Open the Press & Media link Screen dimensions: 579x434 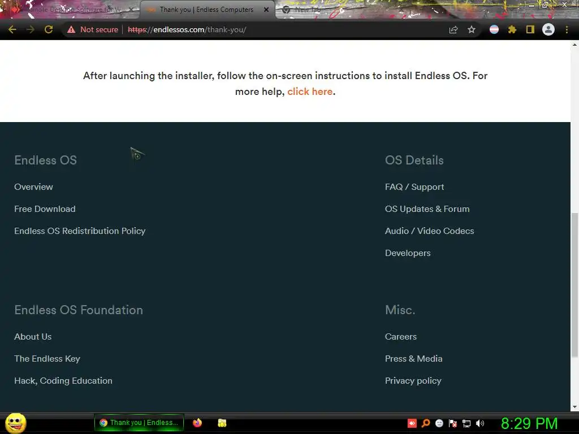(413, 359)
